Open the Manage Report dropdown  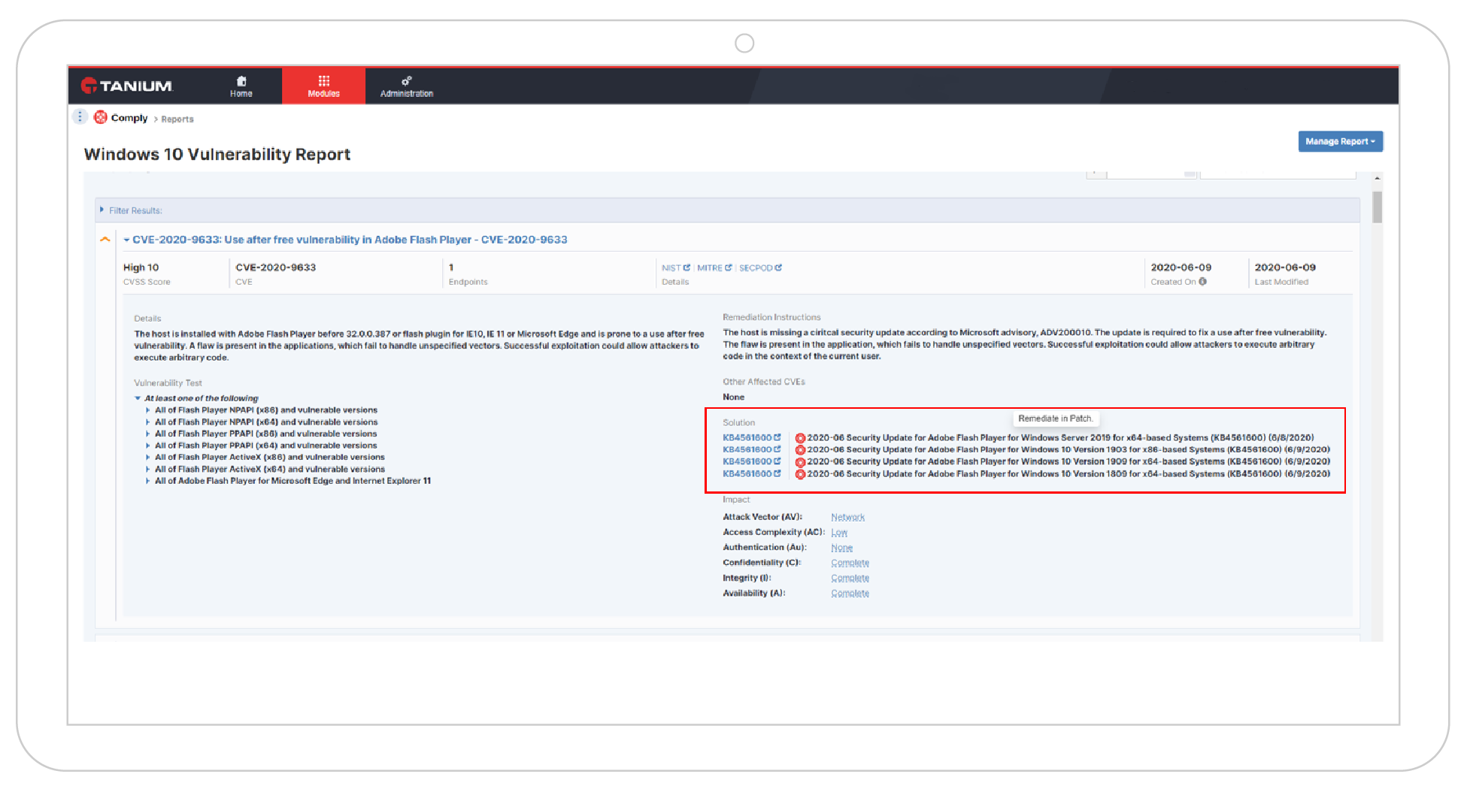pos(1340,141)
